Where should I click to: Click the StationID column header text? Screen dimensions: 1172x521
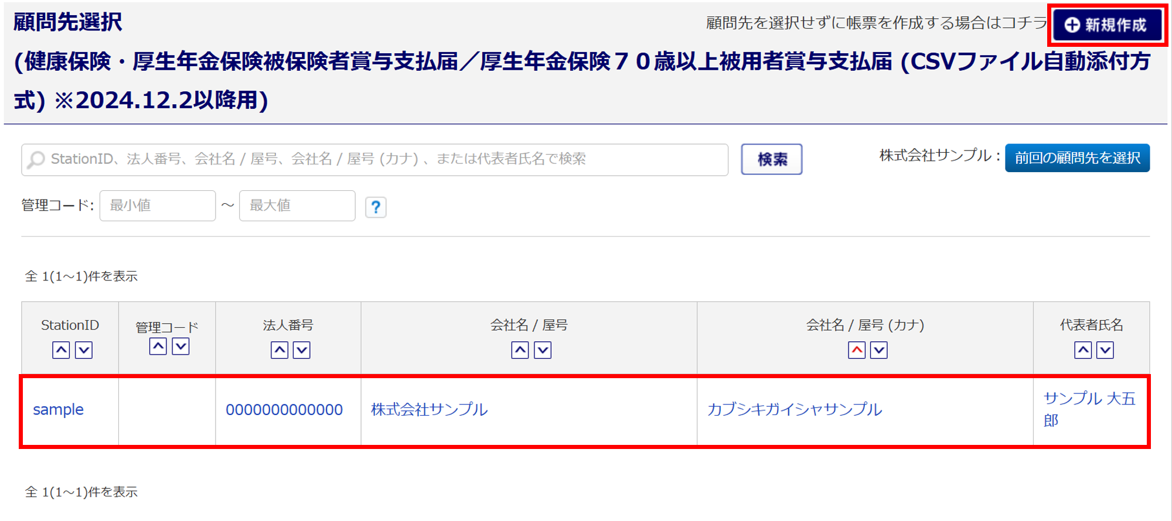(70, 325)
